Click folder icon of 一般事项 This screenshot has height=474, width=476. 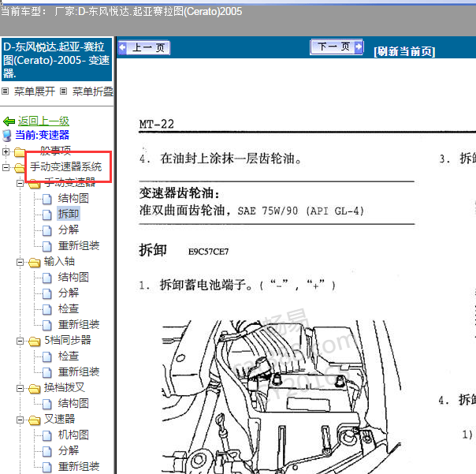coord(20,152)
